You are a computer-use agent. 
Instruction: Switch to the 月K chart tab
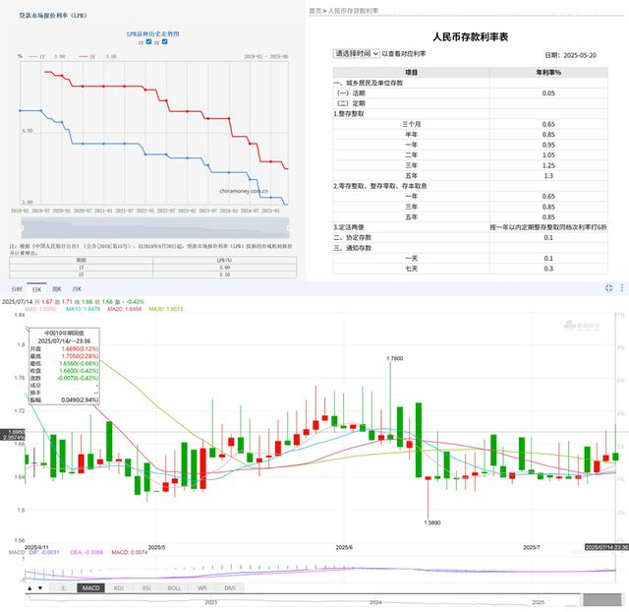[77, 289]
